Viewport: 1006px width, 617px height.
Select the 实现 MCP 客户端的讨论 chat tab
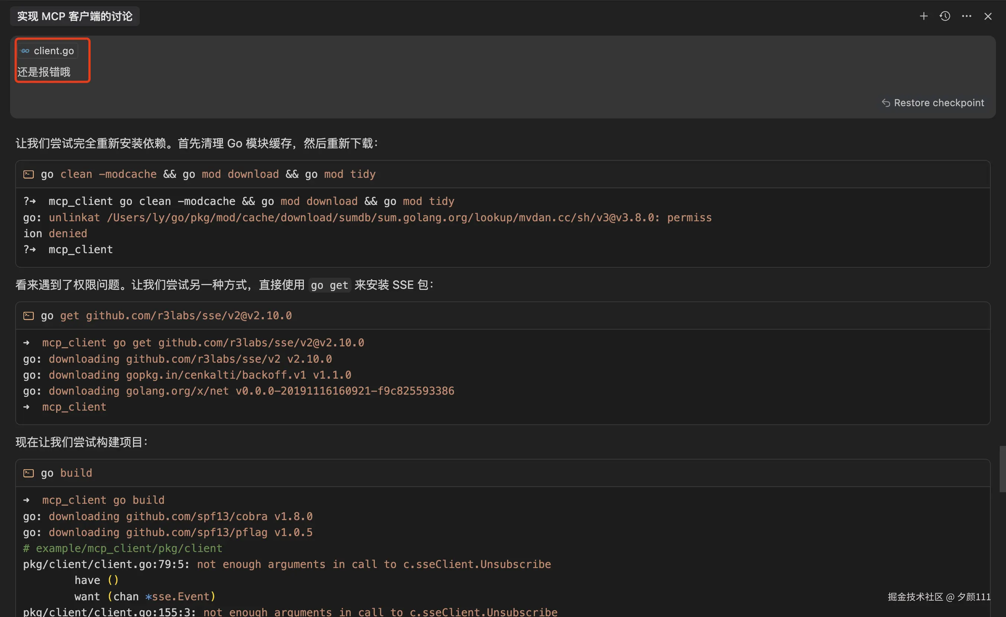click(x=75, y=16)
